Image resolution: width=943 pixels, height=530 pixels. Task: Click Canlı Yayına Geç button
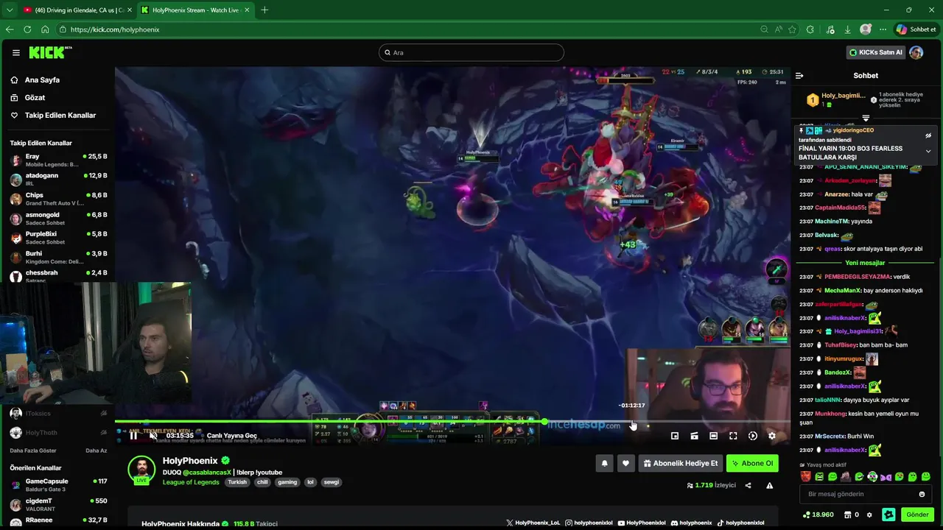pos(232,436)
